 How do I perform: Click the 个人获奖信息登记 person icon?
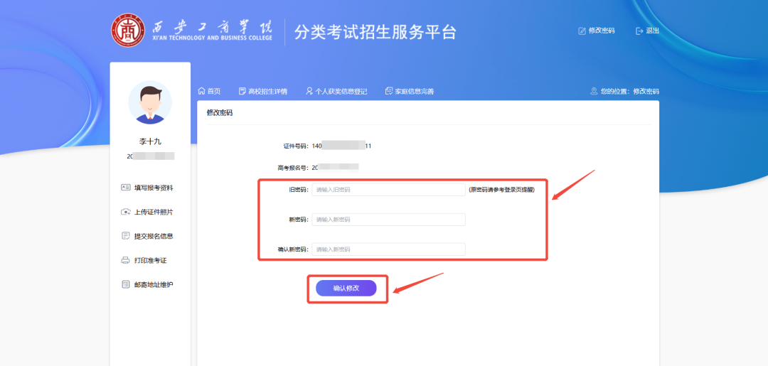click(x=309, y=91)
